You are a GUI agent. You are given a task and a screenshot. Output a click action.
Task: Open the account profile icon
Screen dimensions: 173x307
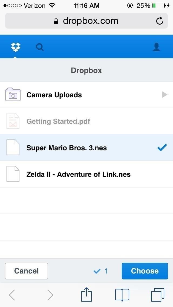(x=157, y=47)
